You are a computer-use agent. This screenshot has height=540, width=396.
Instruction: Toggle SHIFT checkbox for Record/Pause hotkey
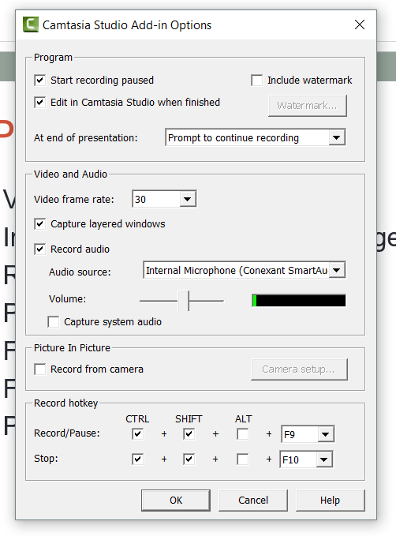tap(189, 434)
